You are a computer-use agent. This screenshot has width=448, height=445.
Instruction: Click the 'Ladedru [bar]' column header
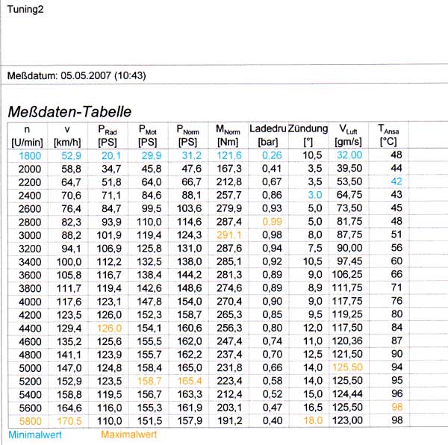point(268,135)
